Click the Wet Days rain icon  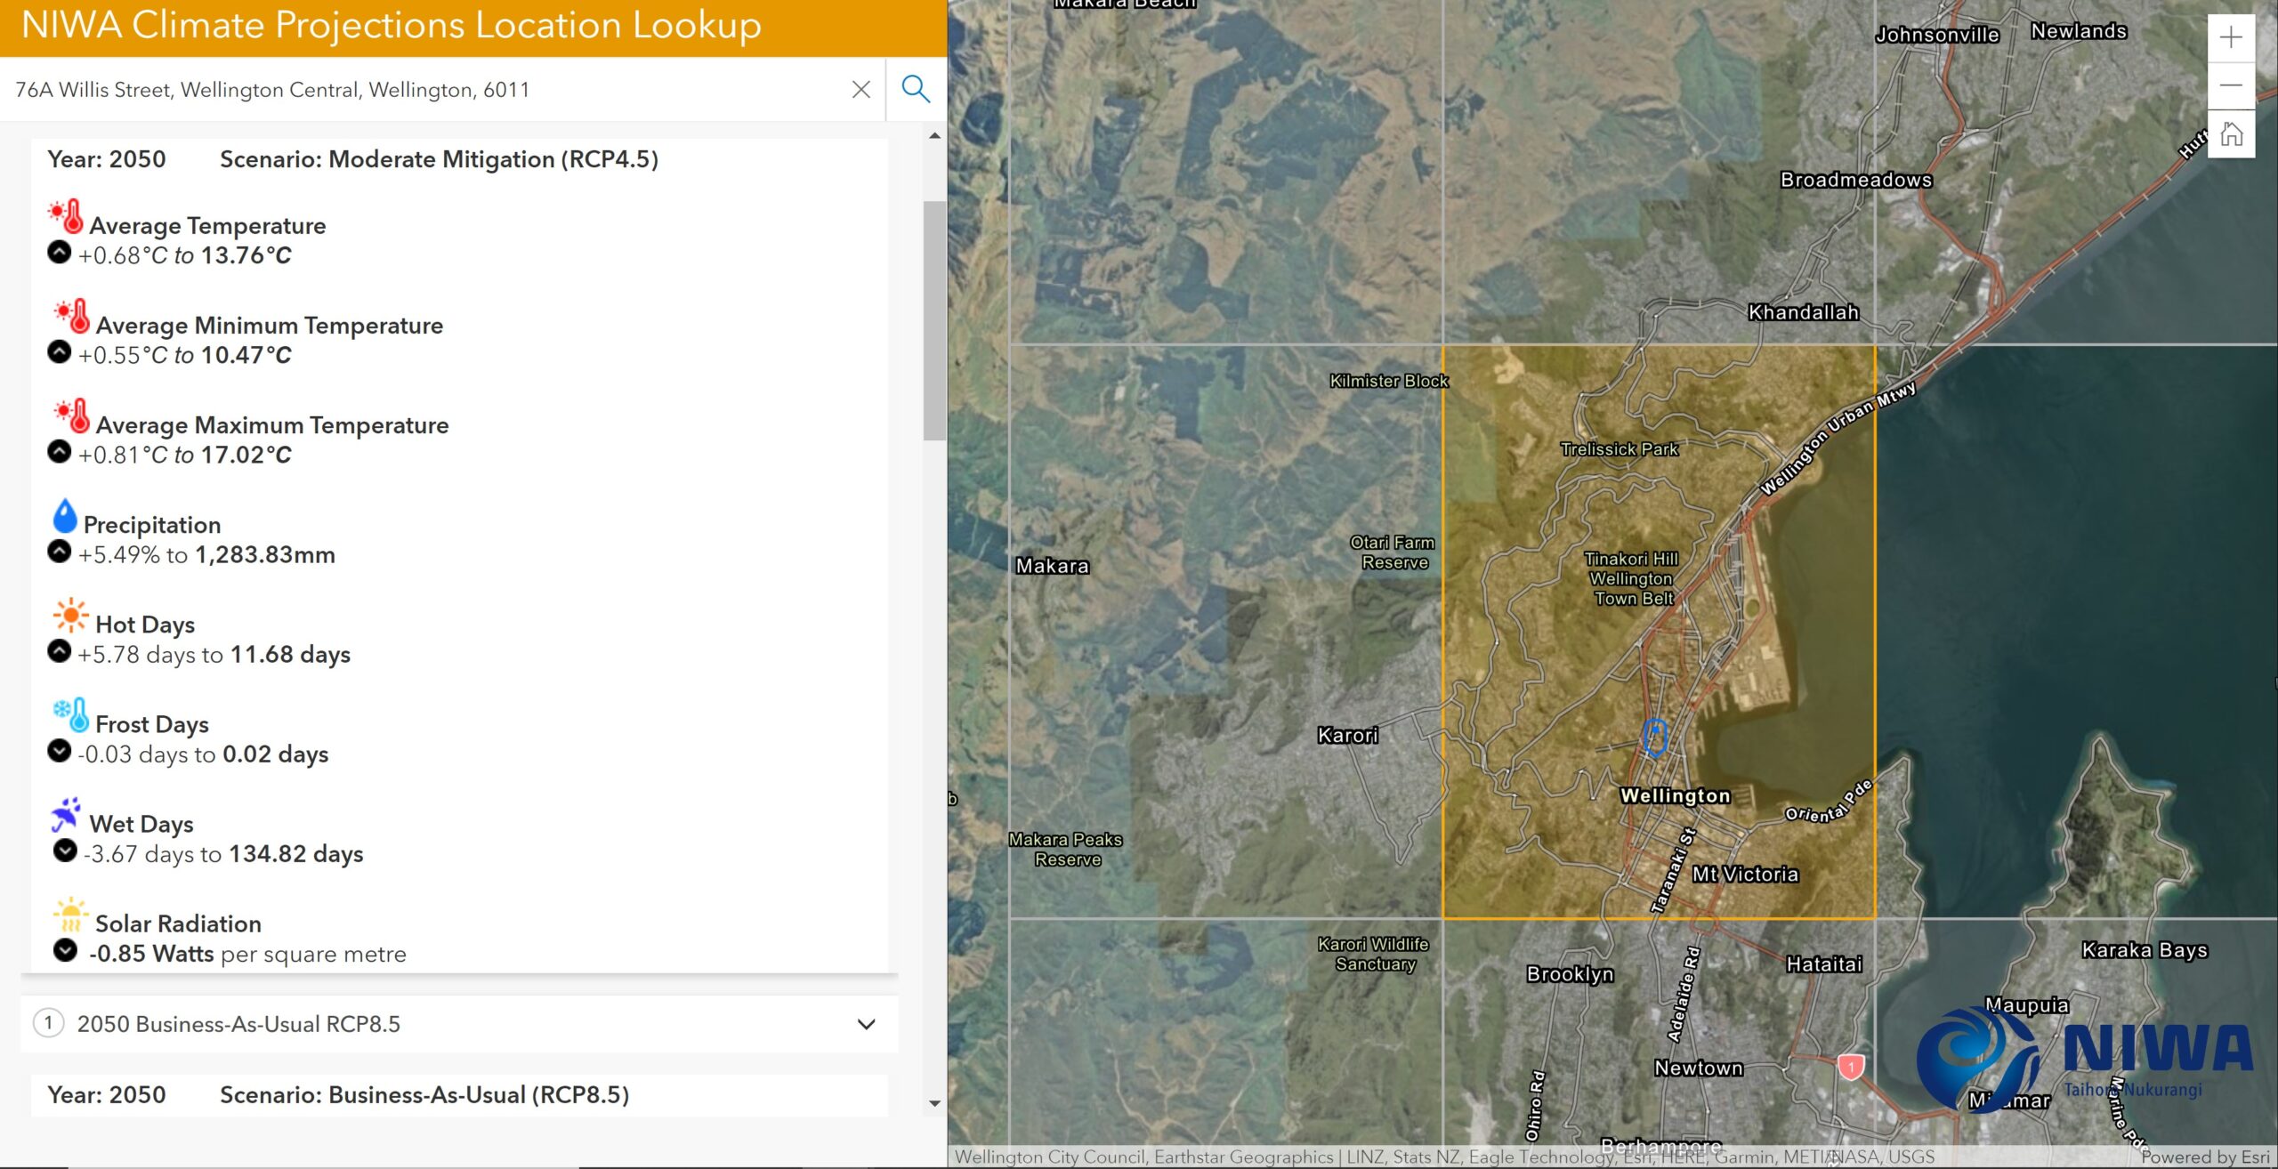[66, 814]
